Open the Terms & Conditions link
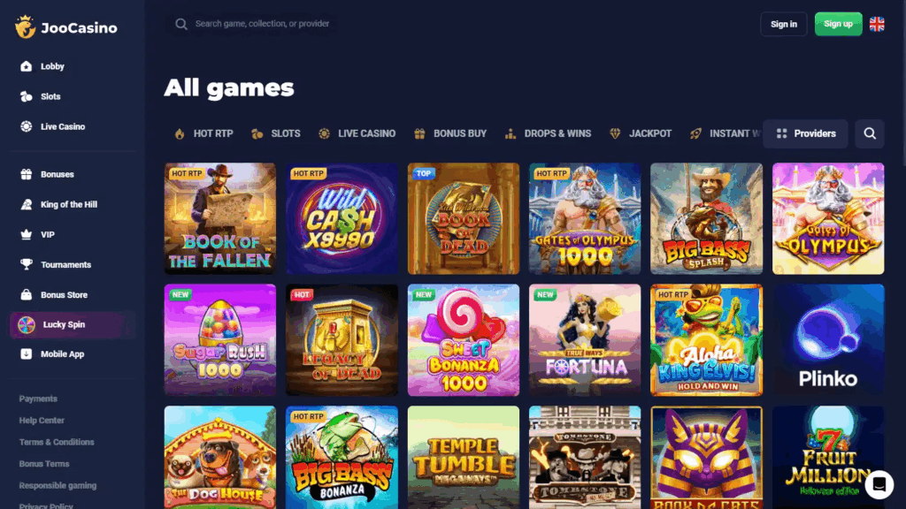Screen dimensions: 906x509 [x=57, y=442]
